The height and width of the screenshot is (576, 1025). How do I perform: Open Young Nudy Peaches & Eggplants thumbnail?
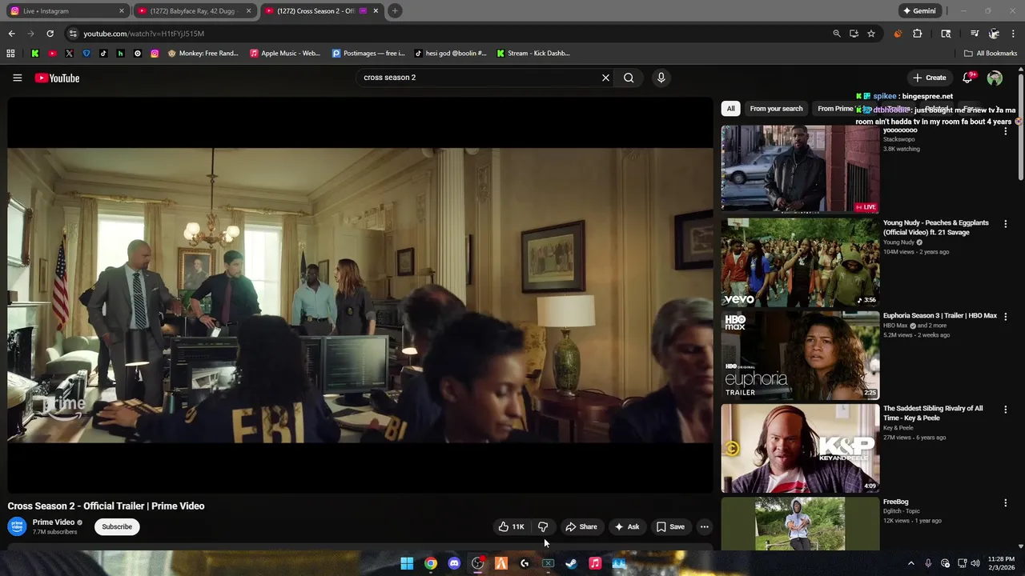tap(800, 262)
